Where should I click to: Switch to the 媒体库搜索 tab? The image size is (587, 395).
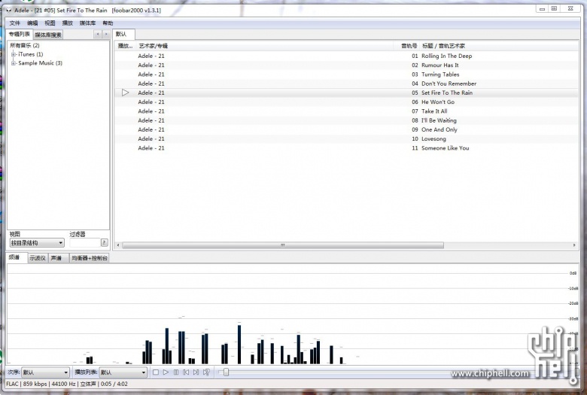click(x=48, y=35)
